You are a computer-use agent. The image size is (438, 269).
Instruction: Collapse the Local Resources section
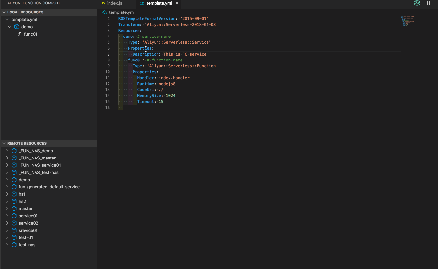(4, 12)
